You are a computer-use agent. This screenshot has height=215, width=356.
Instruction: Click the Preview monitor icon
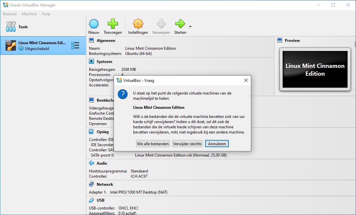[x=279, y=41]
